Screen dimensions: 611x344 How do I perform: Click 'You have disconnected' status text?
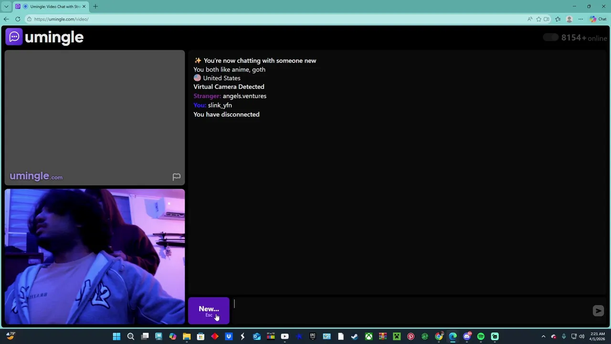click(x=226, y=114)
